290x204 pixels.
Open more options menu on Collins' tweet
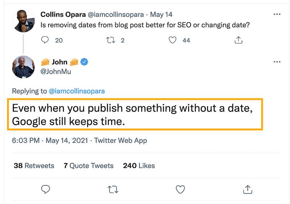(277, 14)
